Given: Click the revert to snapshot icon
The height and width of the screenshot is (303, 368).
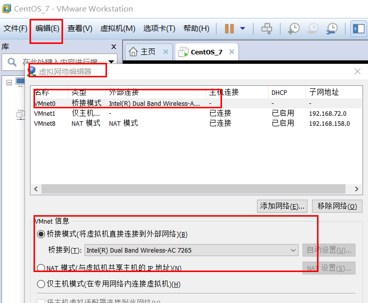Looking at the screenshot, I should [313, 28].
